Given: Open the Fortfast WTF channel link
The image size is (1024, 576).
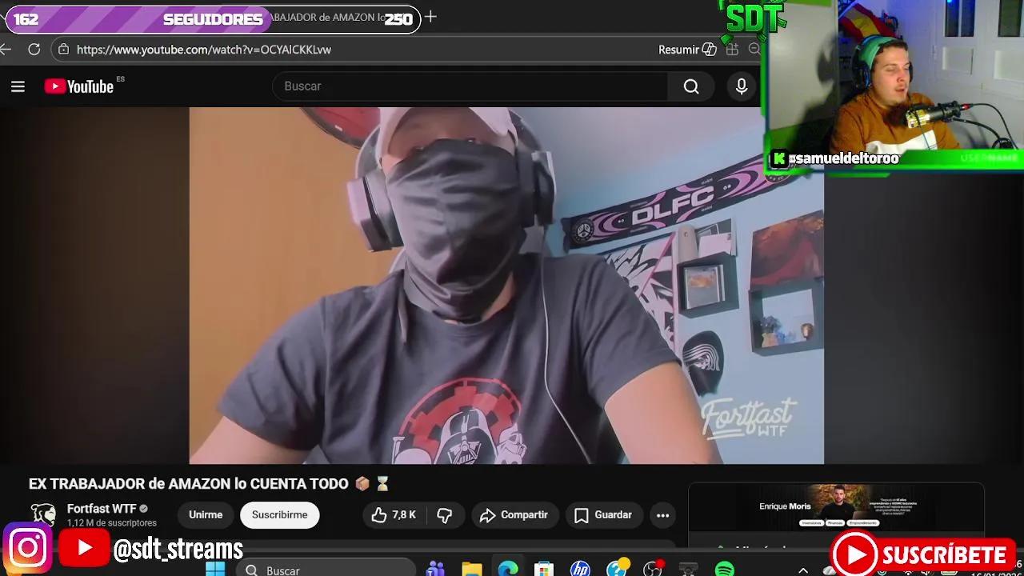Looking at the screenshot, I should (104, 508).
